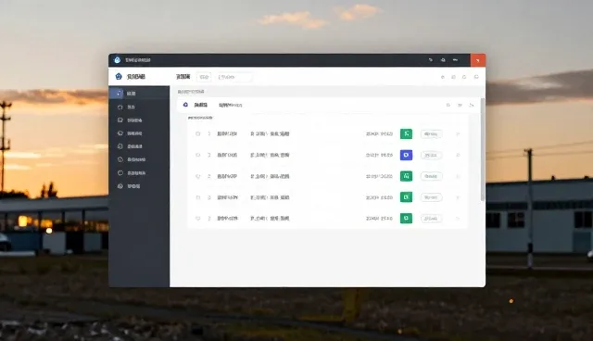Click the app logo icon beside the sidebar title
This screenshot has width=593, height=341.
click(119, 76)
